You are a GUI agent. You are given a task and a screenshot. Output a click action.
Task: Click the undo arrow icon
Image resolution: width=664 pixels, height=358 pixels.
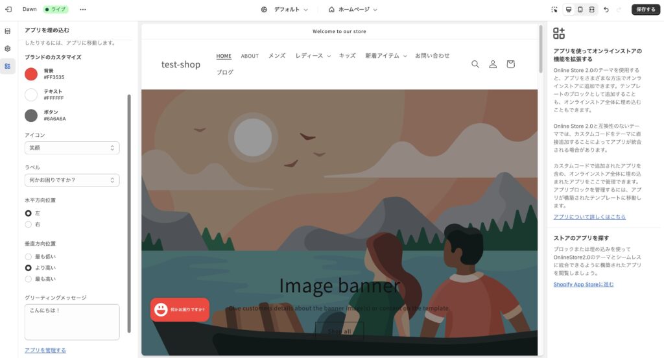[606, 9]
